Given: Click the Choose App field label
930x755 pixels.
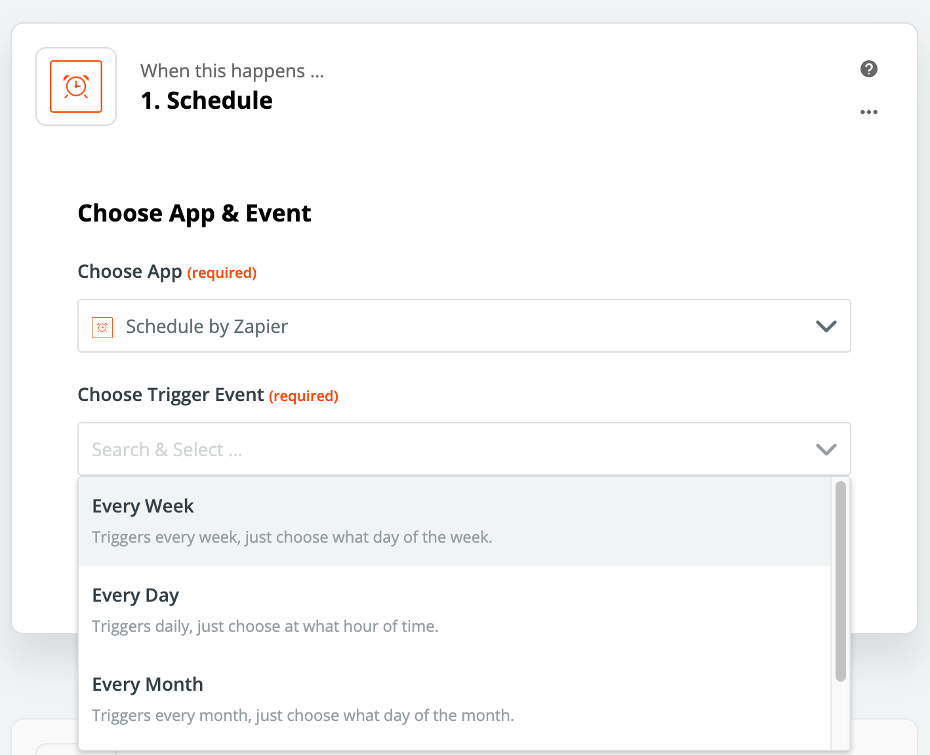Looking at the screenshot, I should click(130, 272).
